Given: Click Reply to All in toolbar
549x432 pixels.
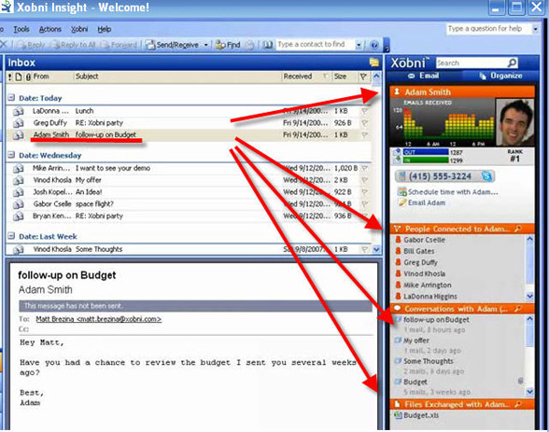Looking at the screenshot, I should pos(73,45).
